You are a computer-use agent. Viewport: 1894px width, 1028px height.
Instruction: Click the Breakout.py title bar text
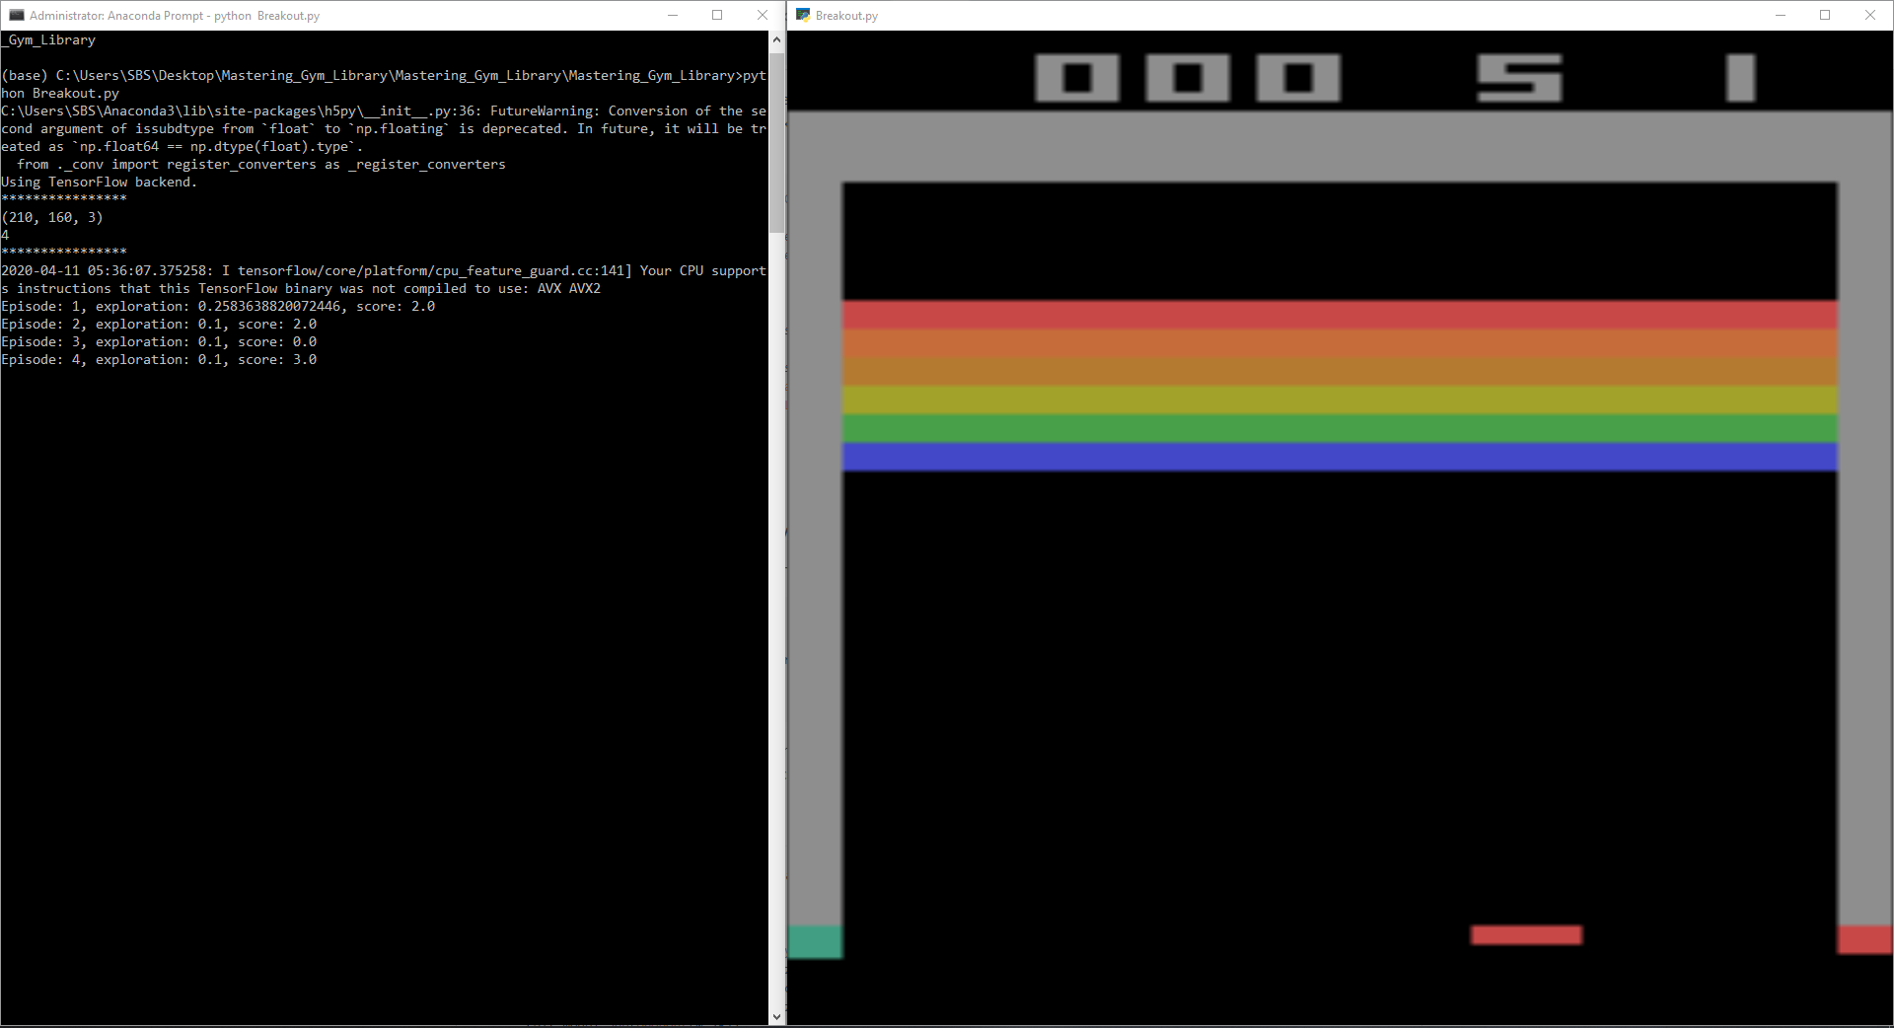click(846, 16)
